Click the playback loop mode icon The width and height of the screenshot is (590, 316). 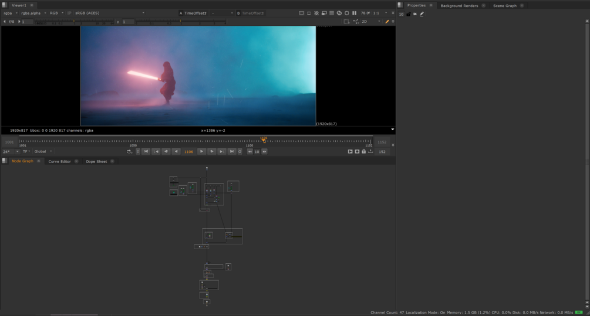pyautogui.click(x=129, y=152)
